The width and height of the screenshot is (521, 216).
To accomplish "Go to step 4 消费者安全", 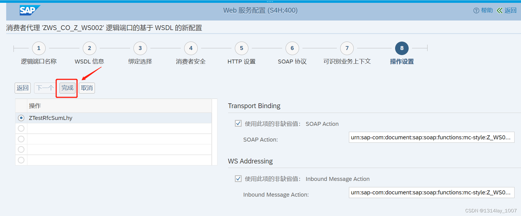I will pyautogui.click(x=191, y=48).
